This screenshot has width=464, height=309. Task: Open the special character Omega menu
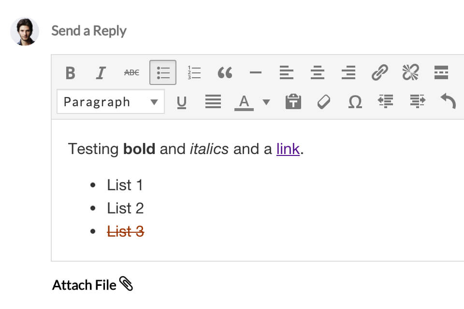pos(355,102)
